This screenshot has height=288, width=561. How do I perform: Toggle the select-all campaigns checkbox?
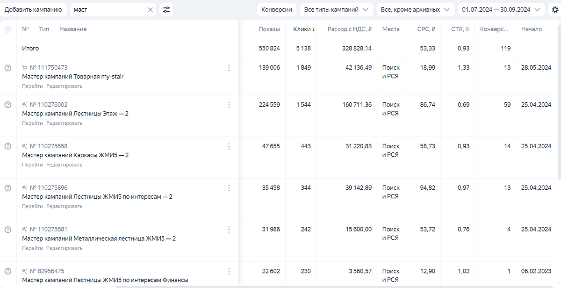8,29
